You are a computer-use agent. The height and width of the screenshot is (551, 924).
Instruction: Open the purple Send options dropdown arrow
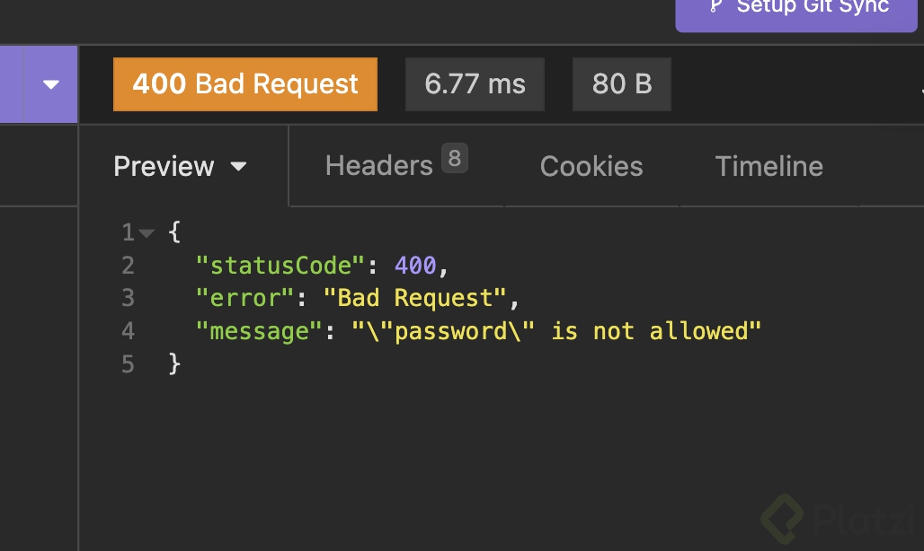51,84
